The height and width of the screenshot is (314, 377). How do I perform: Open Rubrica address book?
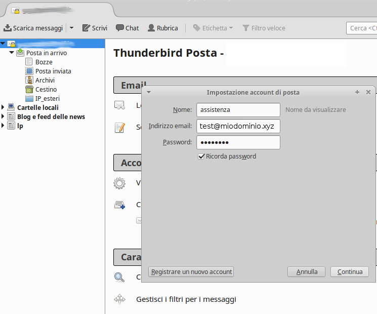[x=162, y=28]
